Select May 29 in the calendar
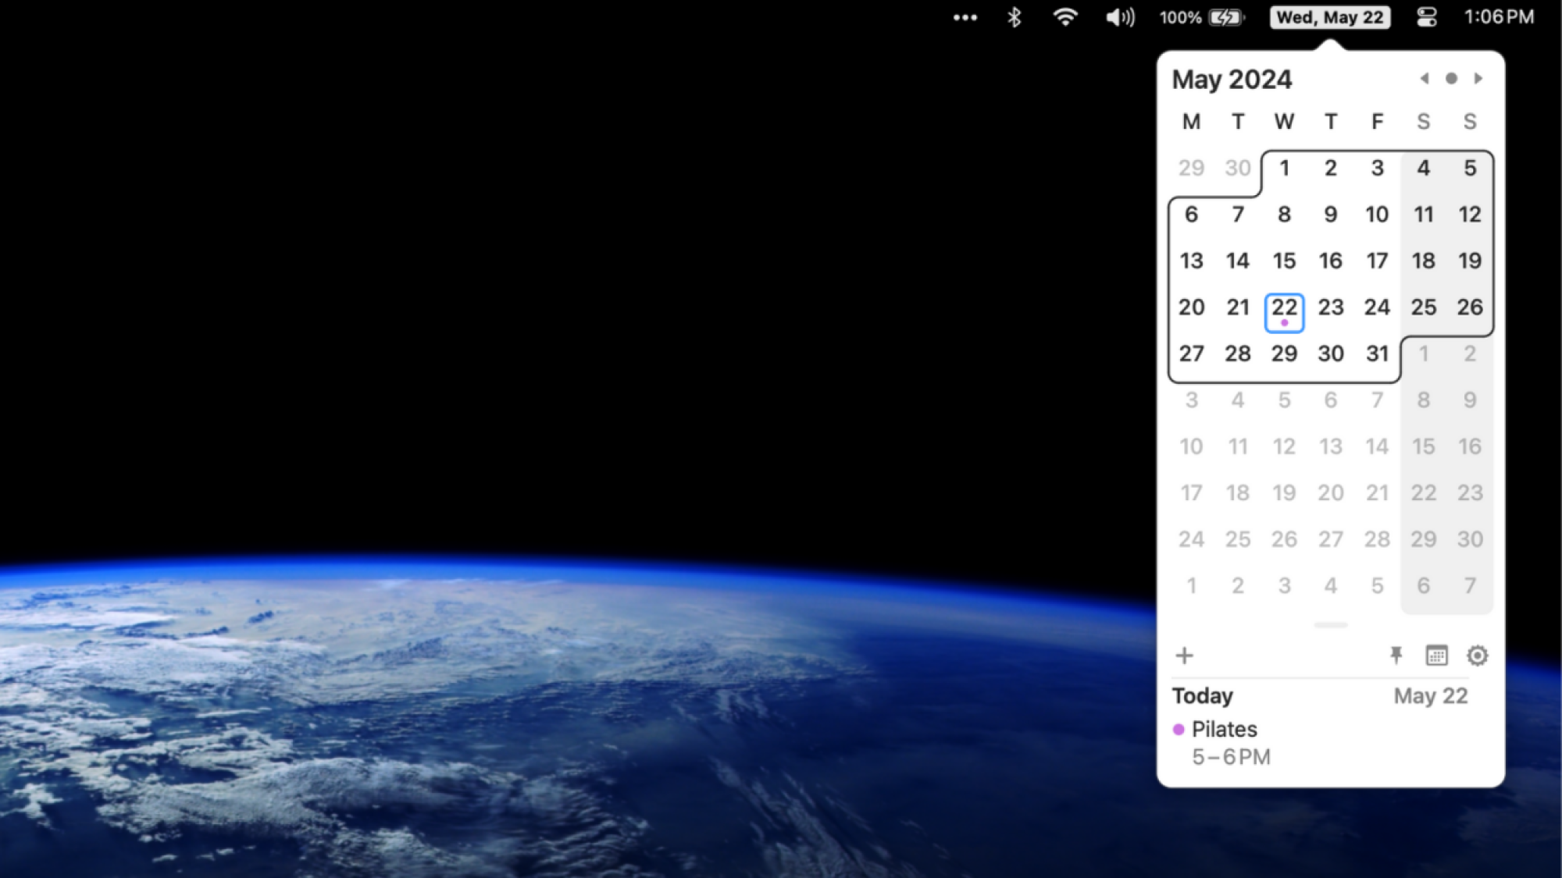 point(1284,354)
